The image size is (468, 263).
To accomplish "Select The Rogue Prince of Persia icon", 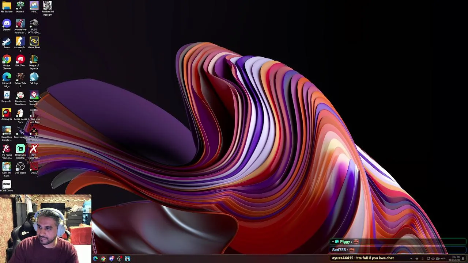I will click(x=7, y=152).
